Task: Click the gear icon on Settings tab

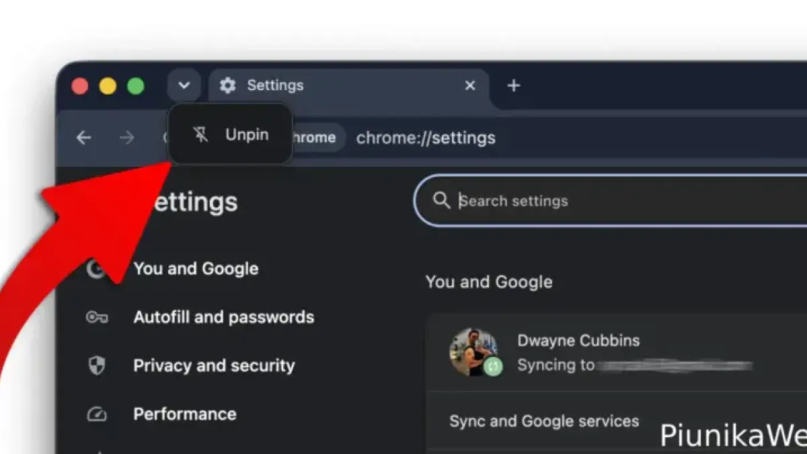Action: pos(228,85)
